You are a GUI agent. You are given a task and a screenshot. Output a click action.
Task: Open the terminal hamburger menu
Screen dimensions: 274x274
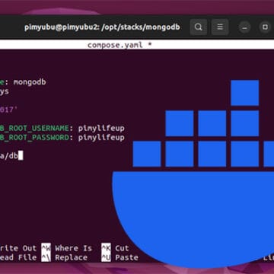pos(220,27)
